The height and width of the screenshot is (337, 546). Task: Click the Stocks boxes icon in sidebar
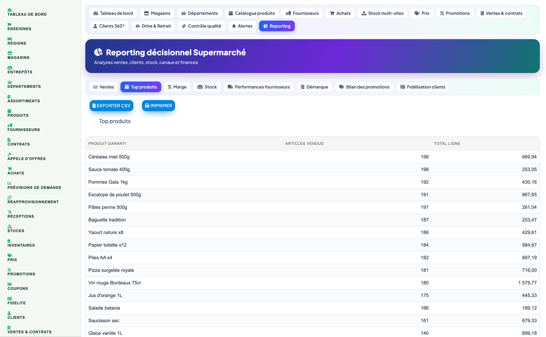[x=9, y=227]
